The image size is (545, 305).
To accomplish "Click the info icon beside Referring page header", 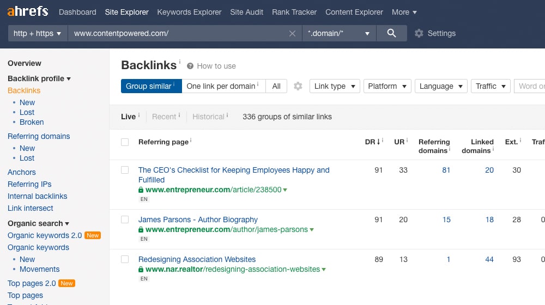I will 190,140.
